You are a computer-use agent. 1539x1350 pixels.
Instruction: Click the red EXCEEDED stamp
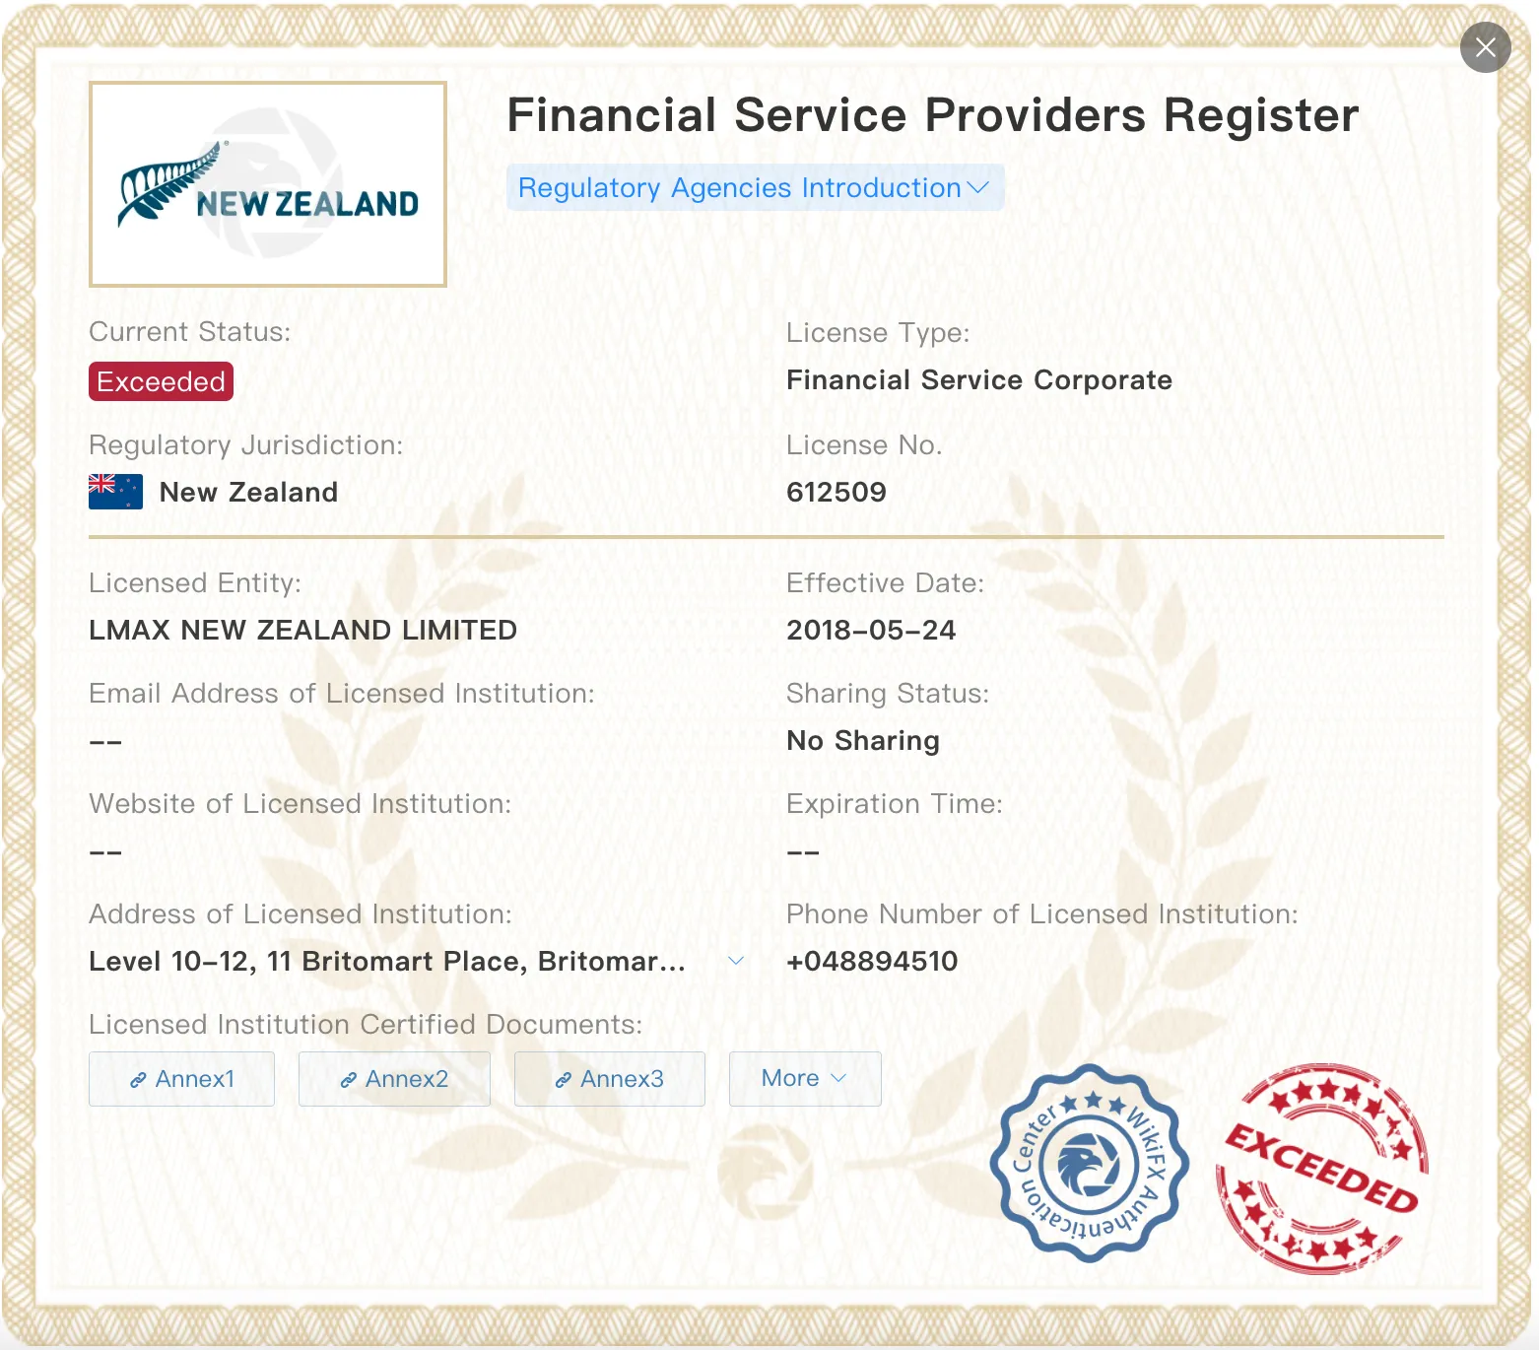pyautogui.click(x=1321, y=1168)
